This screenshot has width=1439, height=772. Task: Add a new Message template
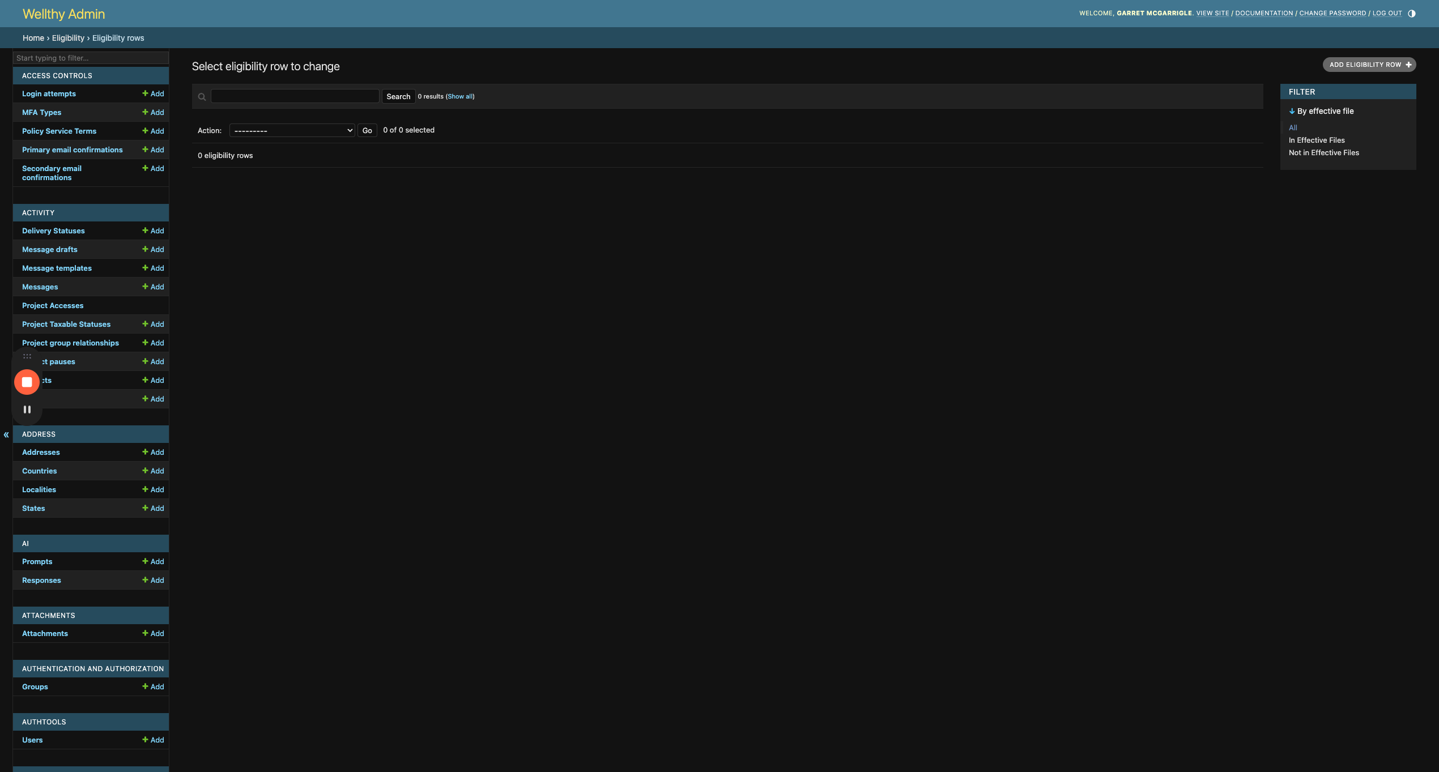pyautogui.click(x=153, y=268)
